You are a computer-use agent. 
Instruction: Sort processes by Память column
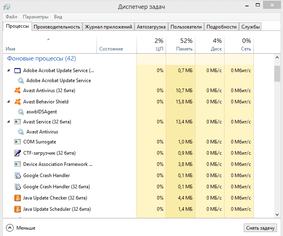[181, 45]
